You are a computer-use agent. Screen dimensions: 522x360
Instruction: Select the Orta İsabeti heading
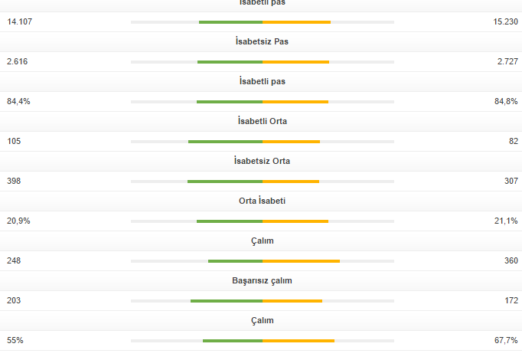point(262,201)
